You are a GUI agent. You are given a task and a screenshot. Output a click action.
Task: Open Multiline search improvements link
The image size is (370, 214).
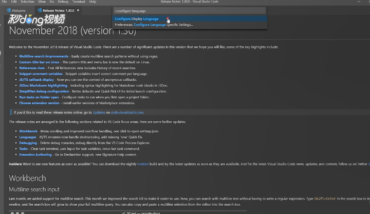pyautogui.click(x=44, y=56)
